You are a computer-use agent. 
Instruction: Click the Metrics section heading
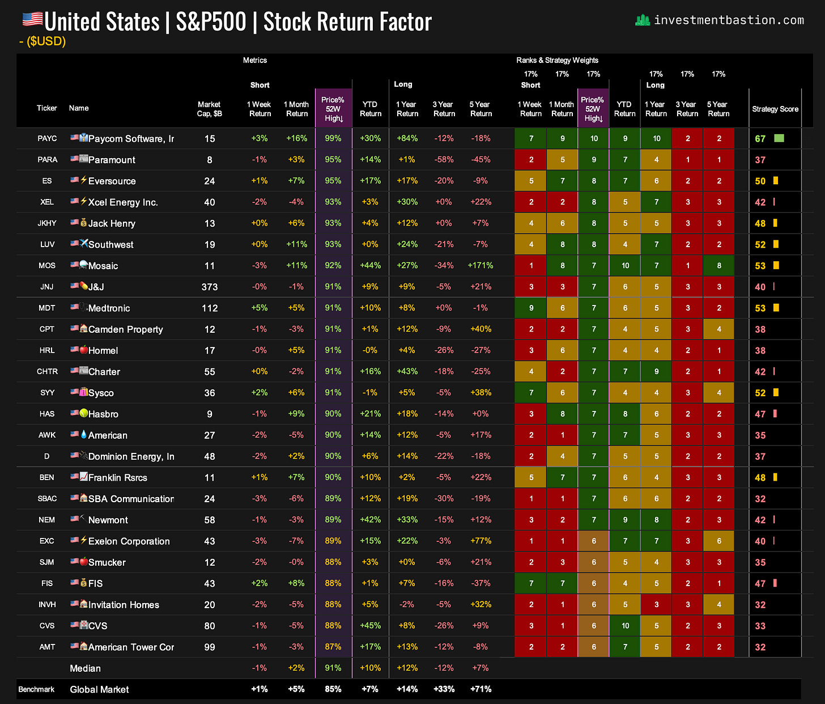click(x=255, y=60)
